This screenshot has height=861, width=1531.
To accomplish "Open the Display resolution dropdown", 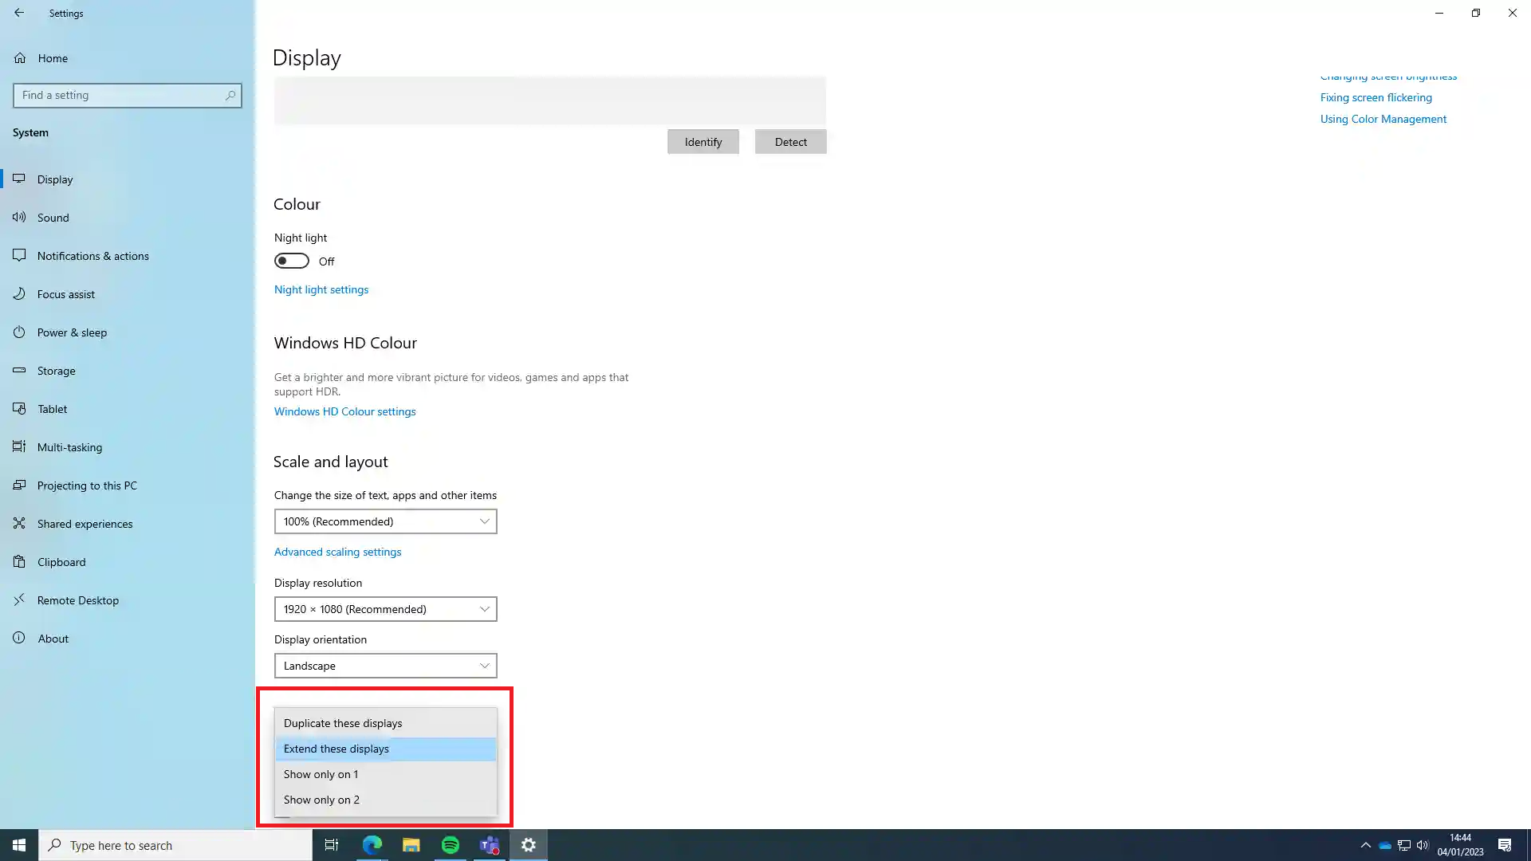I will point(385,608).
